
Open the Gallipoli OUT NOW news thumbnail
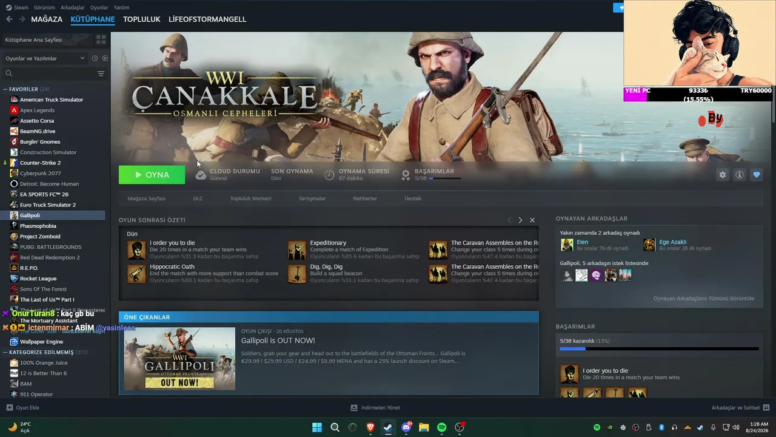(x=179, y=359)
